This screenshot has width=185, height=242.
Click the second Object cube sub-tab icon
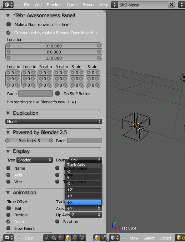[x=97, y=238]
